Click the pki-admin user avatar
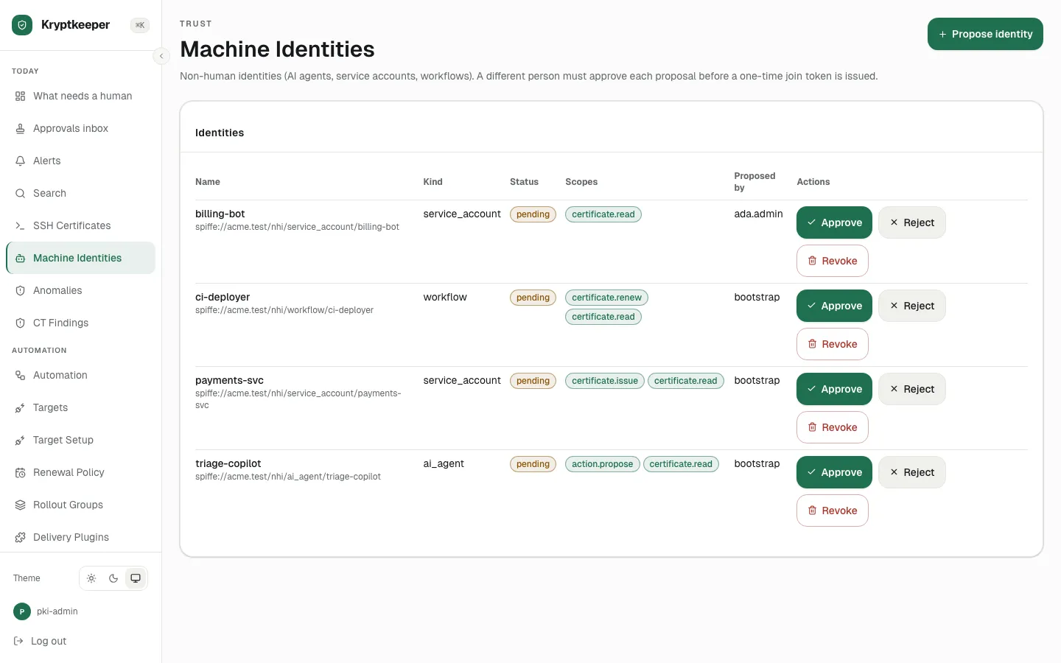This screenshot has width=1061, height=663. click(22, 611)
